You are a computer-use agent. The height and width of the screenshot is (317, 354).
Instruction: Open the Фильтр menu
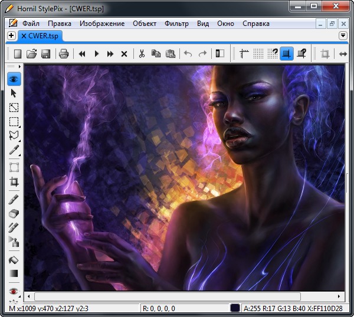[177, 24]
